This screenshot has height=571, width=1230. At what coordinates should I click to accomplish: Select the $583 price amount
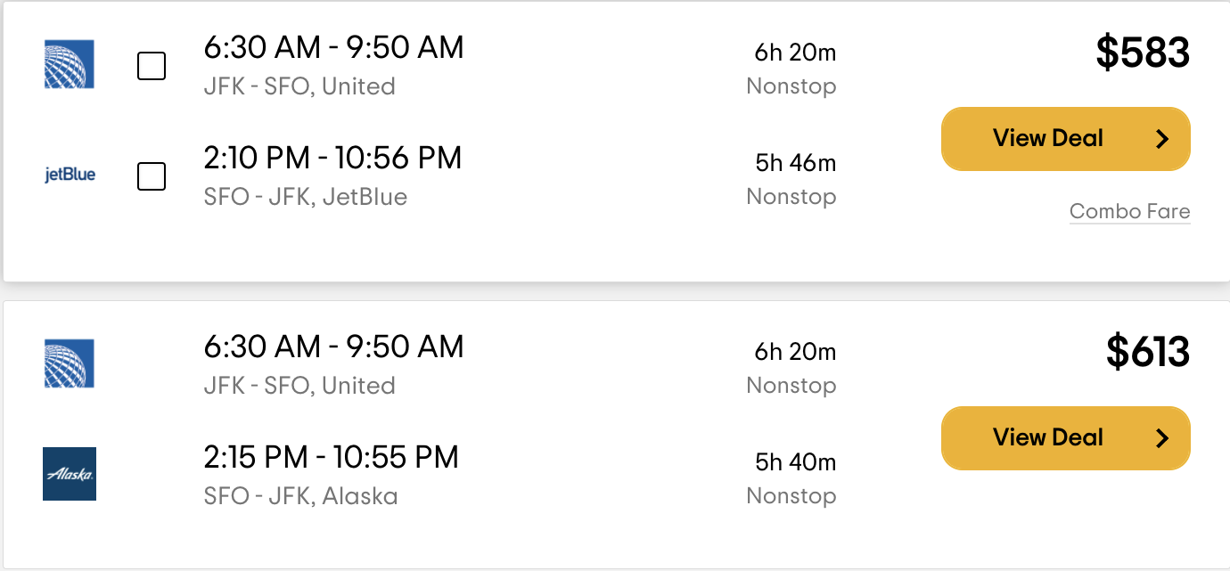1143,53
